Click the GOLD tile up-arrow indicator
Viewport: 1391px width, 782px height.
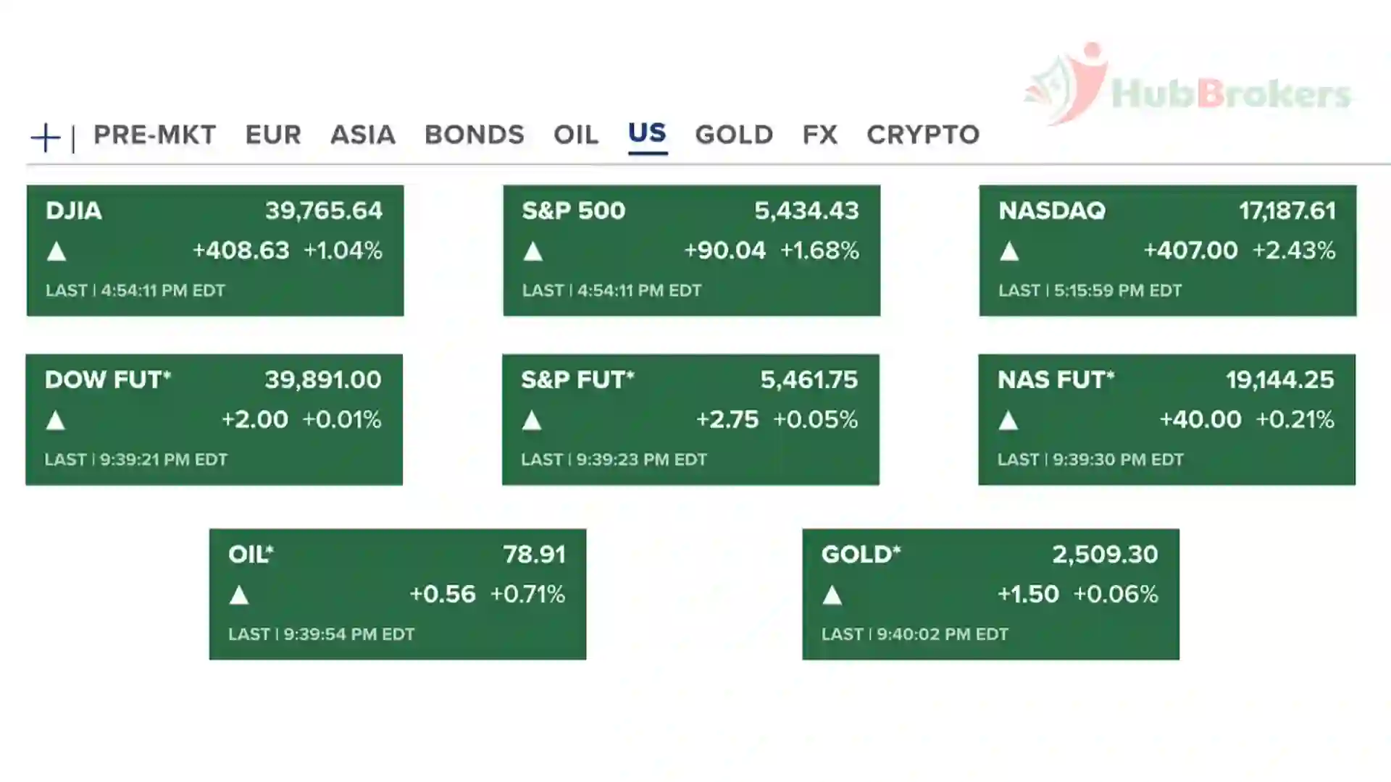(x=832, y=595)
